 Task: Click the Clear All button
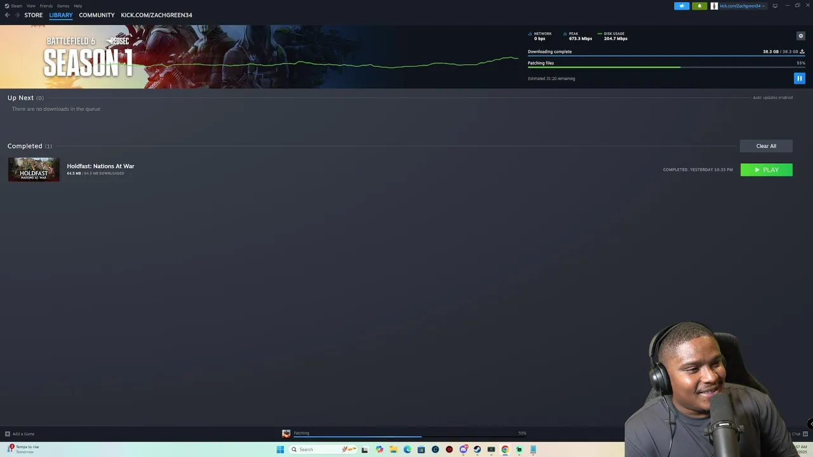[766, 146]
